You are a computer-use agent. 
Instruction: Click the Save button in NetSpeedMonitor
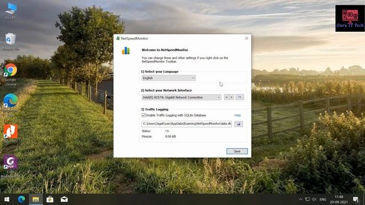(x=237, y=151)
